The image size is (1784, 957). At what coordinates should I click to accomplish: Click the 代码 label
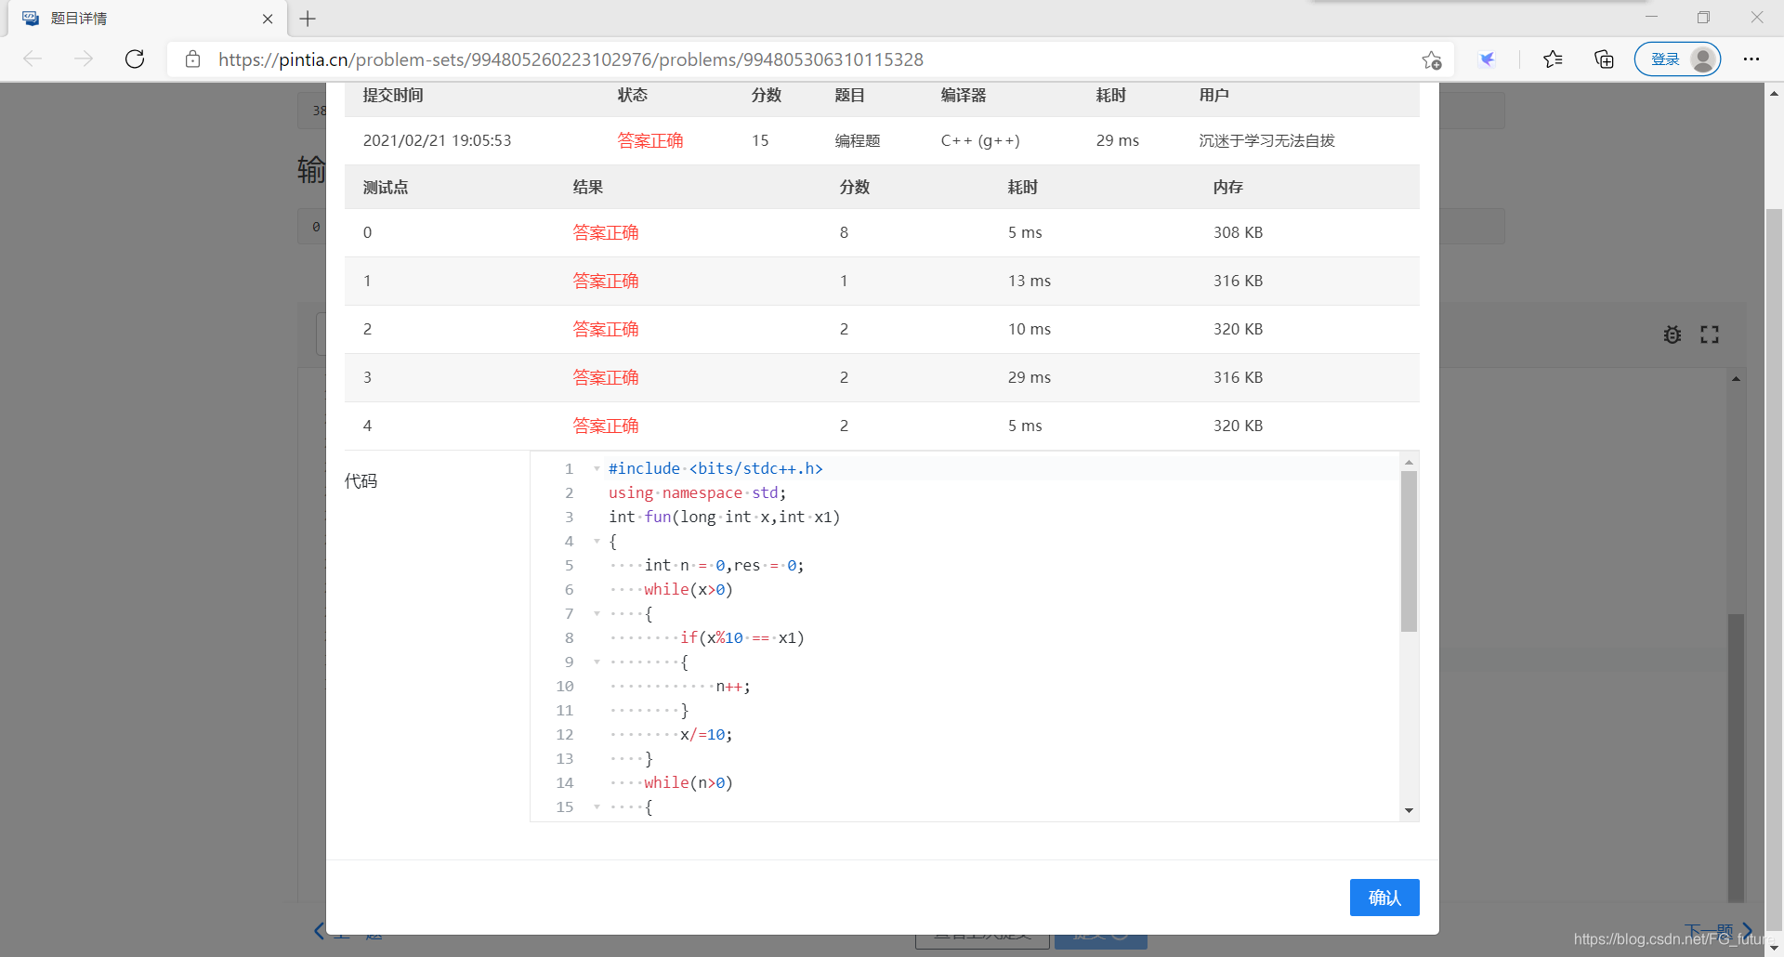361,481
